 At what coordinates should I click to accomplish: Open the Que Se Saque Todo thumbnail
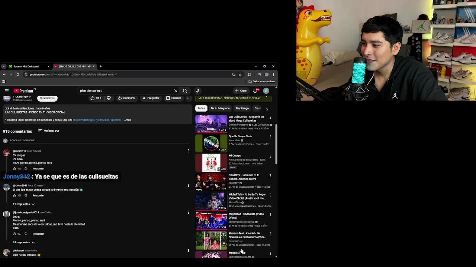click(x=211, y=143)
